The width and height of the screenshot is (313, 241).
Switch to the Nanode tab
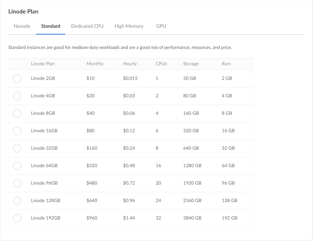click(x=22, y=26)
